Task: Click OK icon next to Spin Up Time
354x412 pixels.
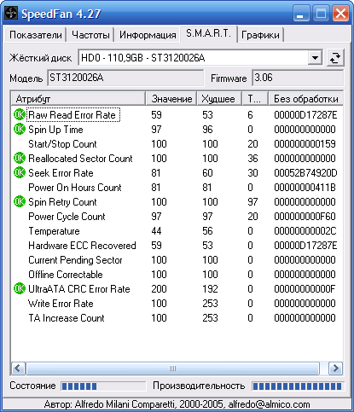Action: click(x=20, y=129)
